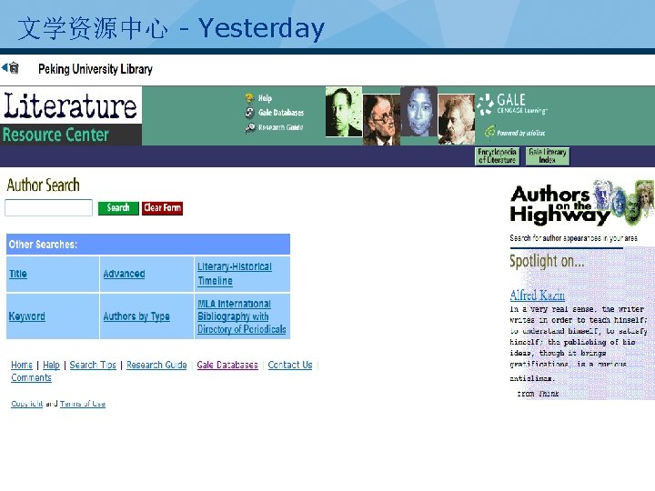Click the 'Spotlight on...' heading
This screenshot has width=655, height=491.
pos(547,261)
